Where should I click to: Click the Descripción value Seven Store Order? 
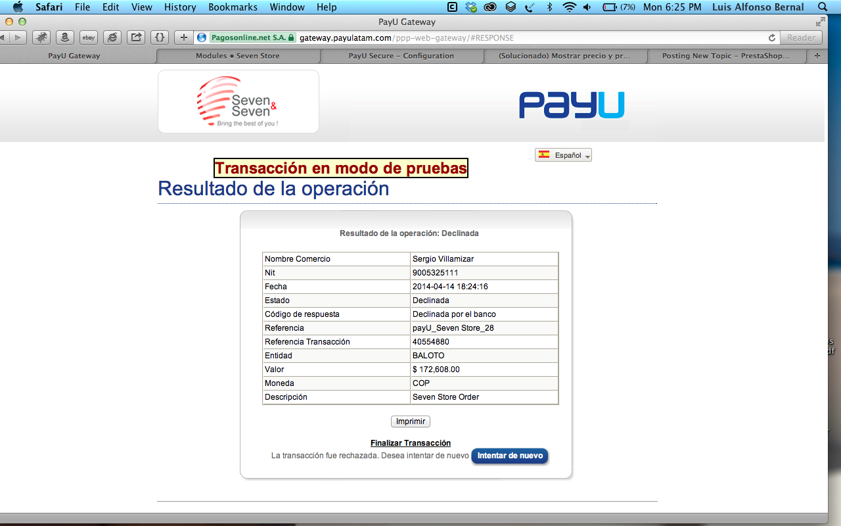tap(446, 397)
